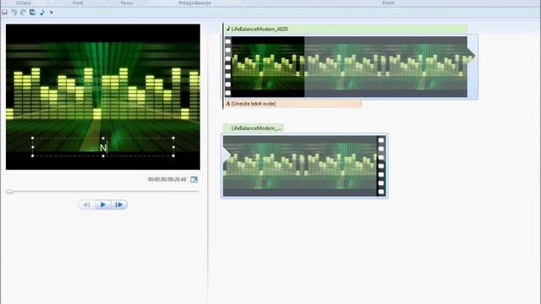Select the first video clip on the storyboard
The image size is (541, 304).
pyautogui.click(x=350, y=67)
